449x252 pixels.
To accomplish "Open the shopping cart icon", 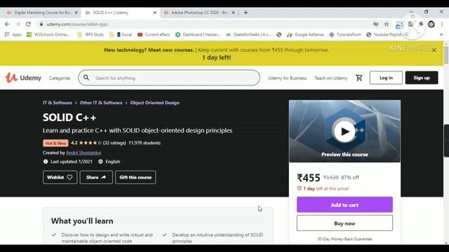I will [358, 78].
